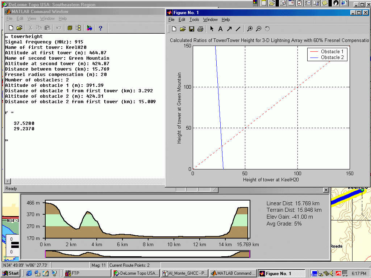Open Help menu in MATLAB Command Window
371x278 pixels.
tap(63, 18)
